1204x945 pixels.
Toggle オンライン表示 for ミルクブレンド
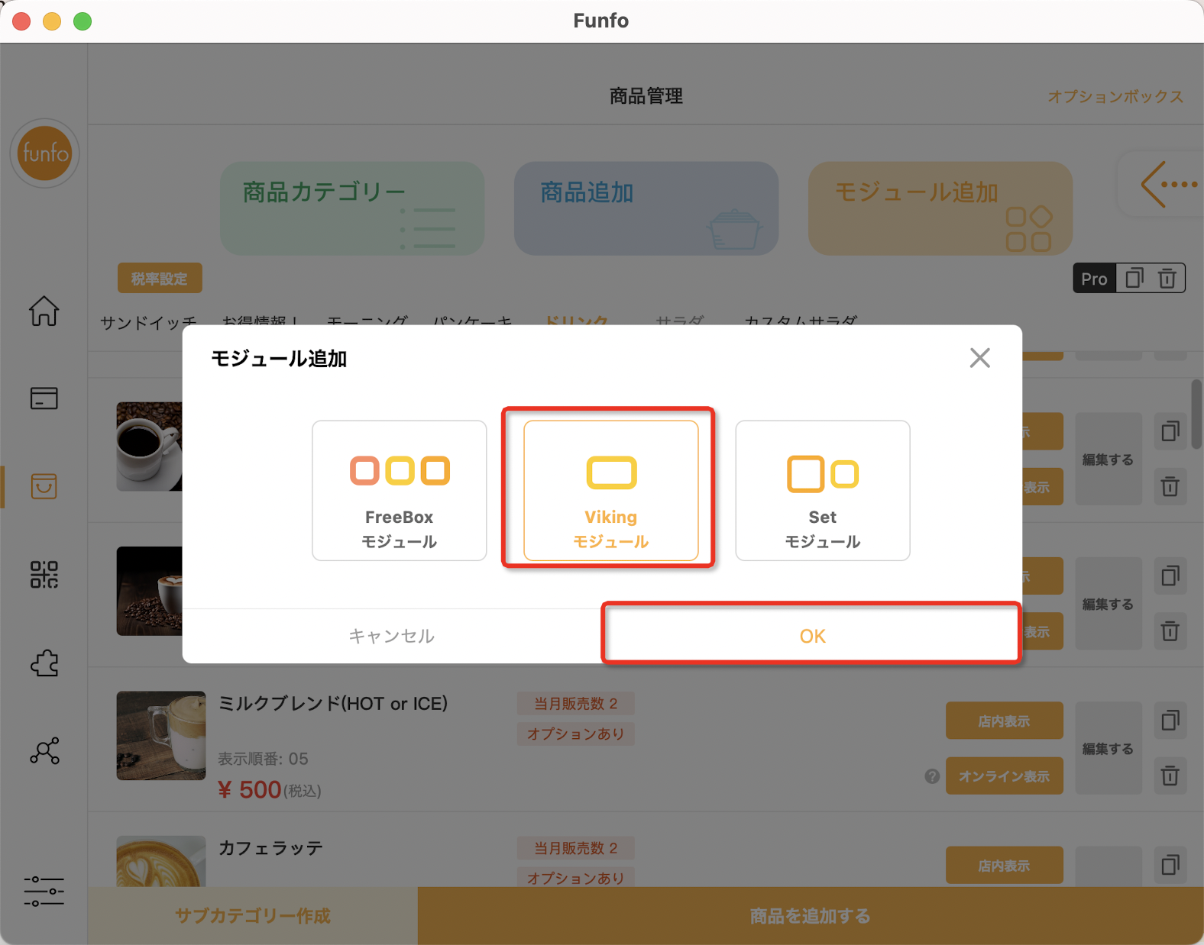(x=1004, y=776)
